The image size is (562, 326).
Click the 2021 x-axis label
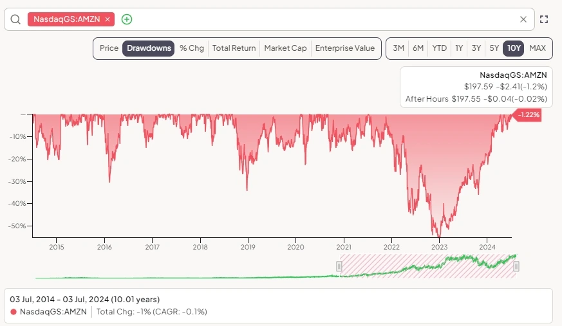(344, 247)
